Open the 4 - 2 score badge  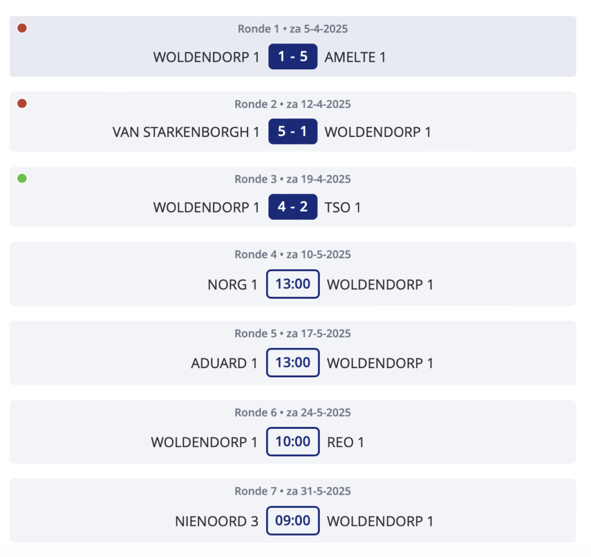pyautogui.click(x=293, y=207)
